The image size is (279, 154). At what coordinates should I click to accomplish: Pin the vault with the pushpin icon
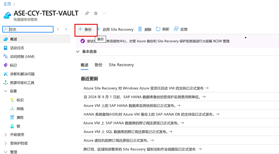87,13
